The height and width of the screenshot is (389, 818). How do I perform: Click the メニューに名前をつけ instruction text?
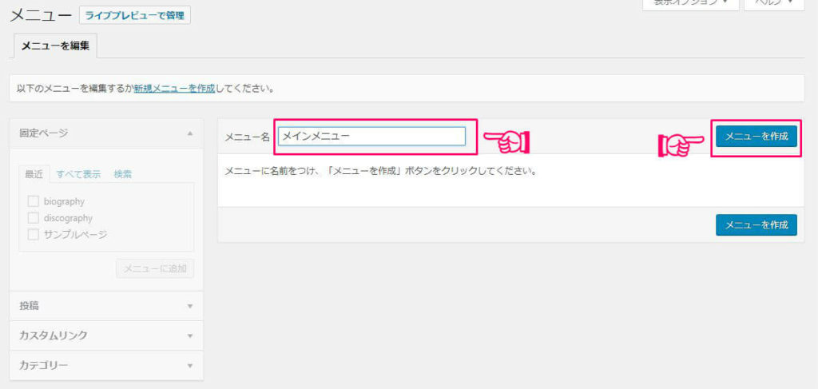pyautogui.click(x=381, y=171)
